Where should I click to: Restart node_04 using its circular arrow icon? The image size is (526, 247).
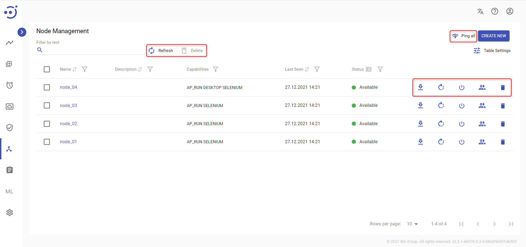pyautogui.click(x=441, y=87)
